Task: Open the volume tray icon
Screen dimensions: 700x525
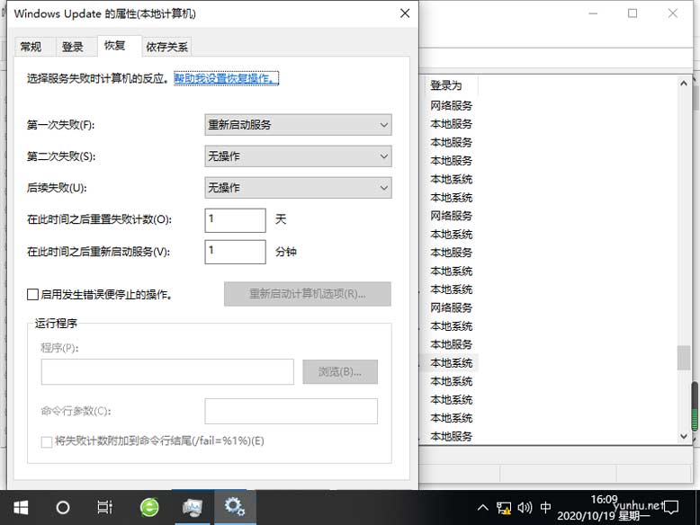Action: click(x=525, y=508)
